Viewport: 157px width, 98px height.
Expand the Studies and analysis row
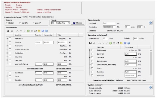[x=7, y=49]
